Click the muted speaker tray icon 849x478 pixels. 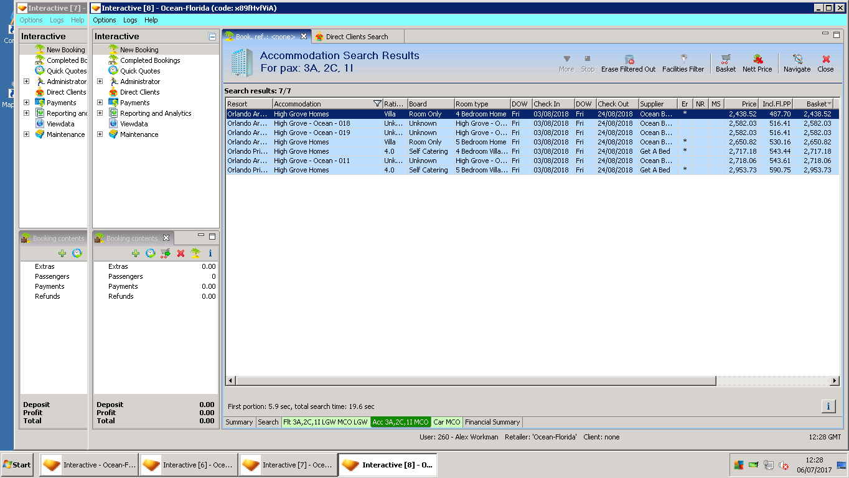tap(784, 465)
